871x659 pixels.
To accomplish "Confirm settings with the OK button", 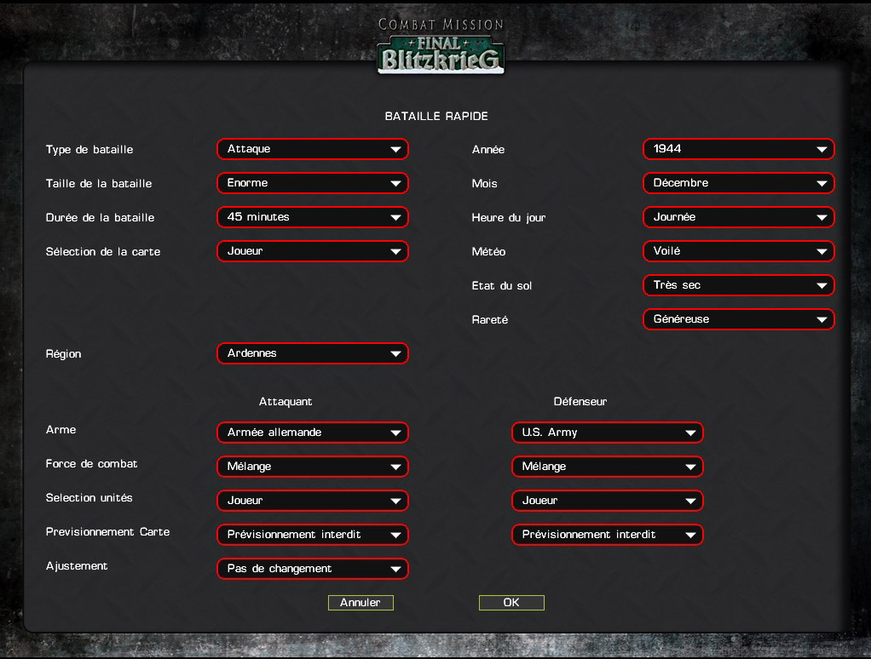I will point(511,603).
